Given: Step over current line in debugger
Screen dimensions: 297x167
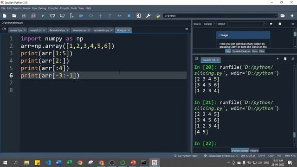Looking at the screenshot, I should pos(91,16).
